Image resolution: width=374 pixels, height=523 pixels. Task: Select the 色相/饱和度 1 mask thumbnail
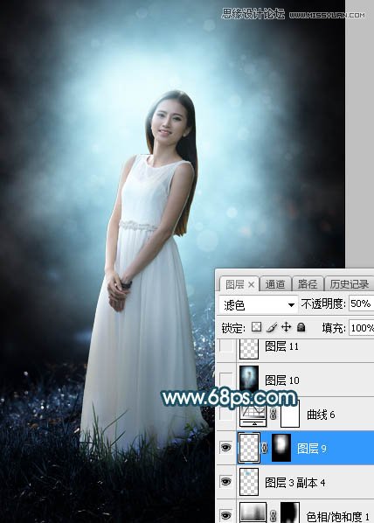(290, 513)
